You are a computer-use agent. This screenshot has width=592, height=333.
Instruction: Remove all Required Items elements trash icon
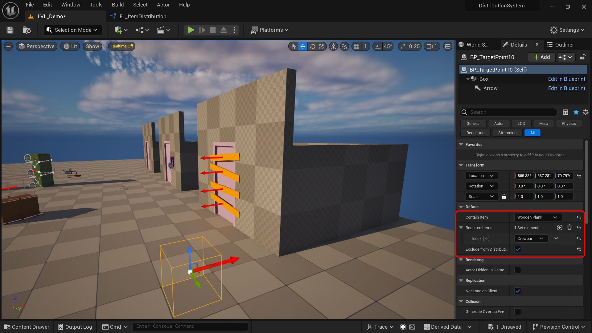tap(569, 228)
